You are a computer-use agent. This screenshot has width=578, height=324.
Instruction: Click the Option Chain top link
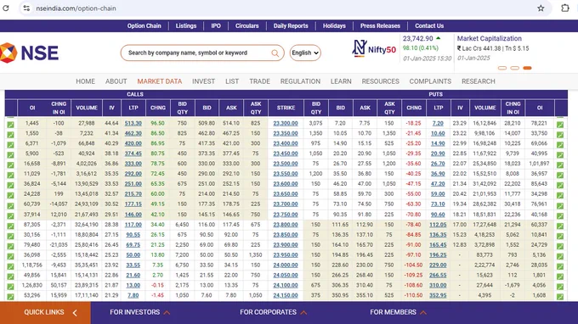(x=144, y=25)
